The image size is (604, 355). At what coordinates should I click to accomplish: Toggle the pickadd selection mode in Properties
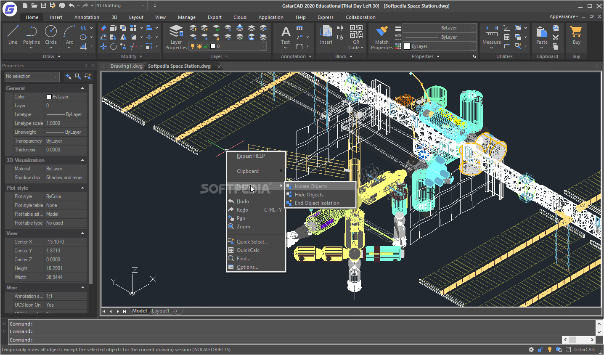(69, 76)
